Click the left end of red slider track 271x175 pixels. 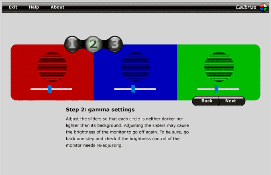(32, 89)
